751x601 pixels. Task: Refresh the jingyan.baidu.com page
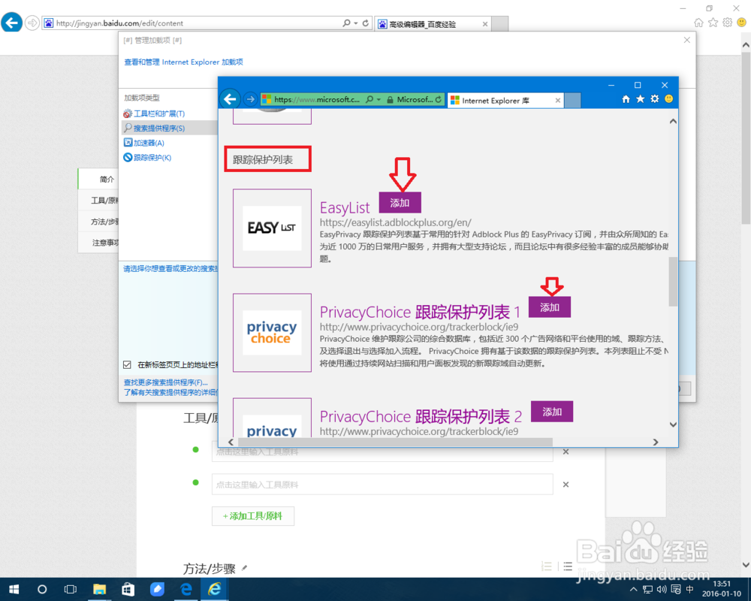tap(366, 23)
